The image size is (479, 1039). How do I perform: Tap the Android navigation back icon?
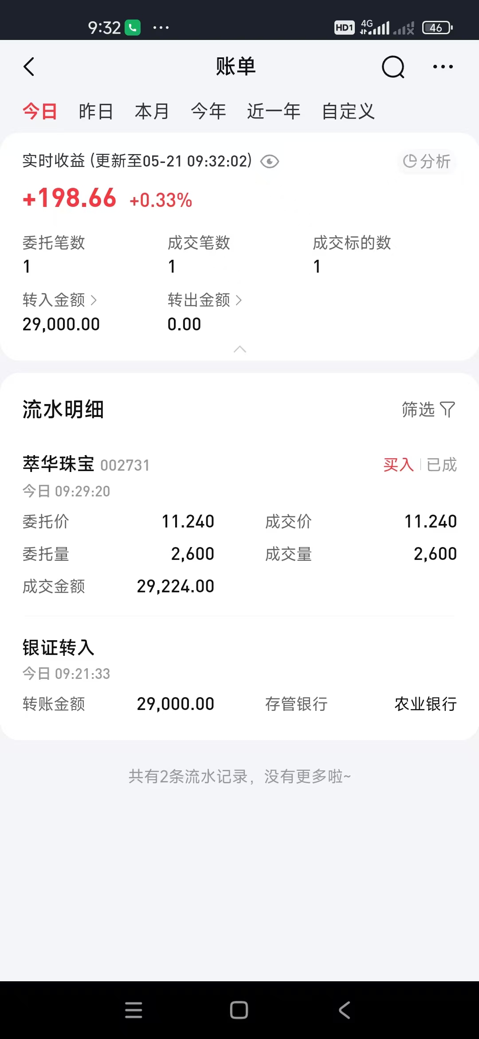(345, 1010)
